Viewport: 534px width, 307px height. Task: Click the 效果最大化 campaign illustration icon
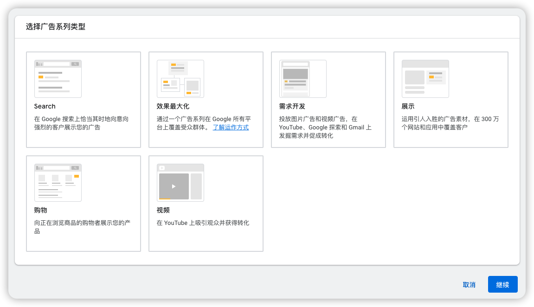[x=180, y=79]
